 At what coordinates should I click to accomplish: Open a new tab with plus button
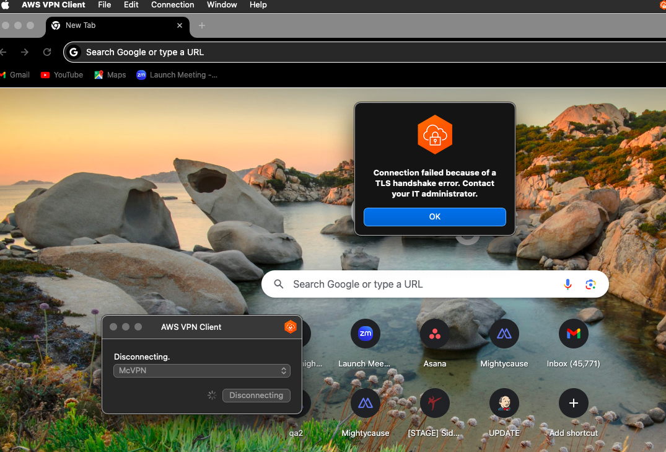click(x=202, y=25)
